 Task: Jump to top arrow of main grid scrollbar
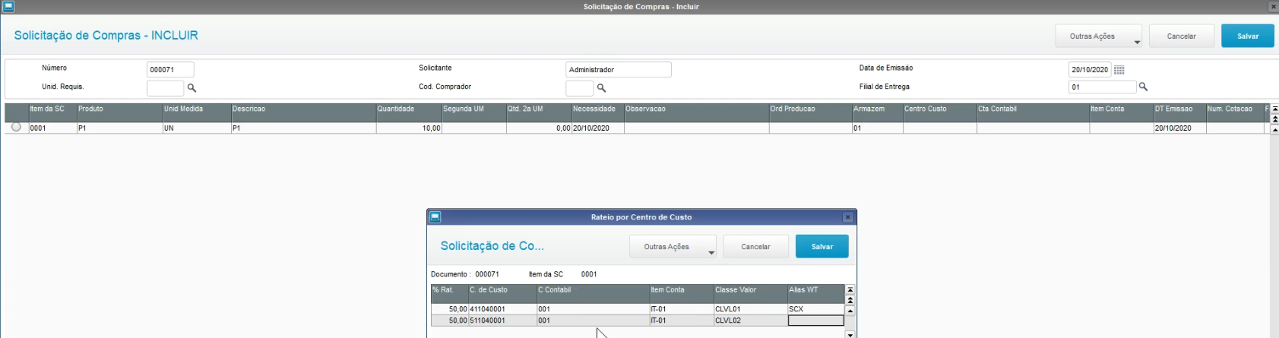point(1274,109)
